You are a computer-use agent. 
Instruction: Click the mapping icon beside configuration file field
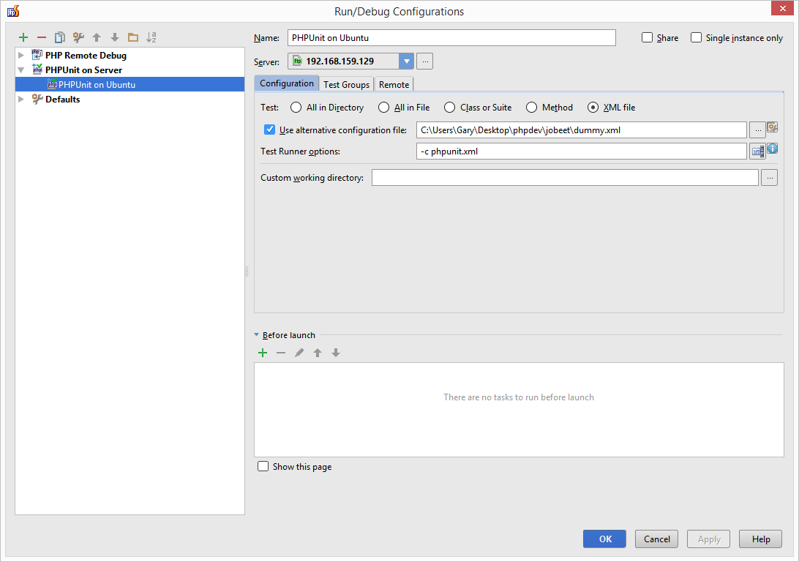[773, 127]
